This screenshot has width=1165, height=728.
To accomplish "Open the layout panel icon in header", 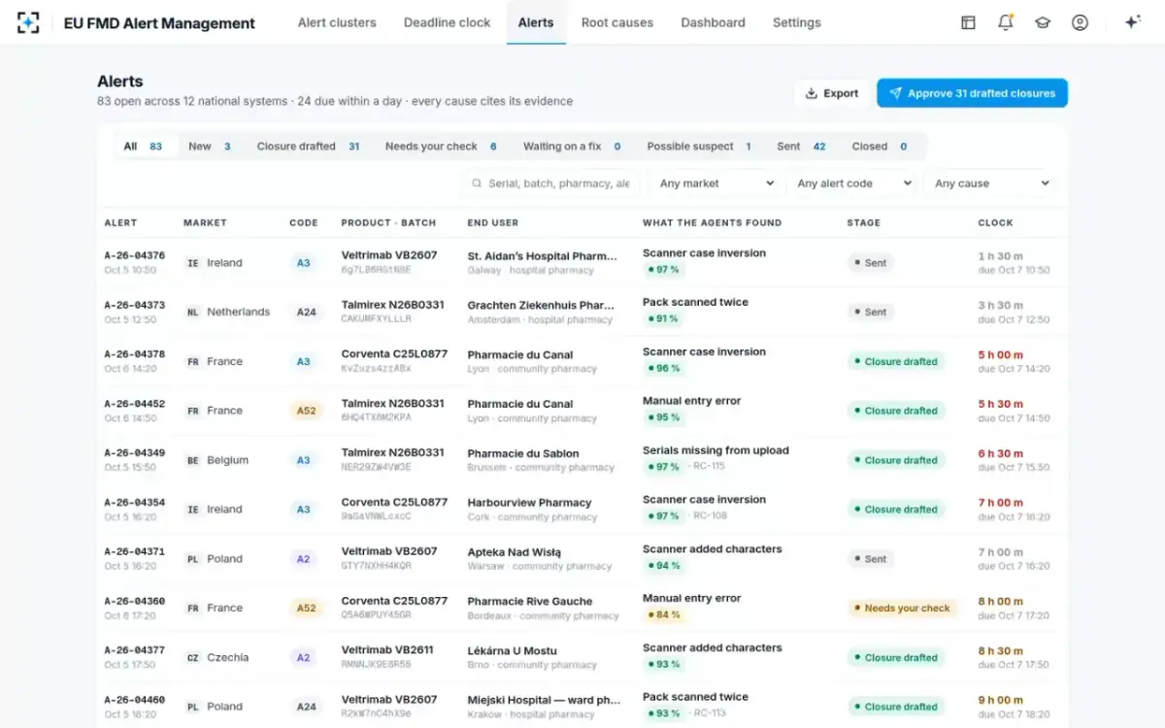I will [968, 22].
